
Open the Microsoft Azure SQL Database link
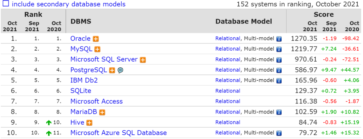point(119,133)
